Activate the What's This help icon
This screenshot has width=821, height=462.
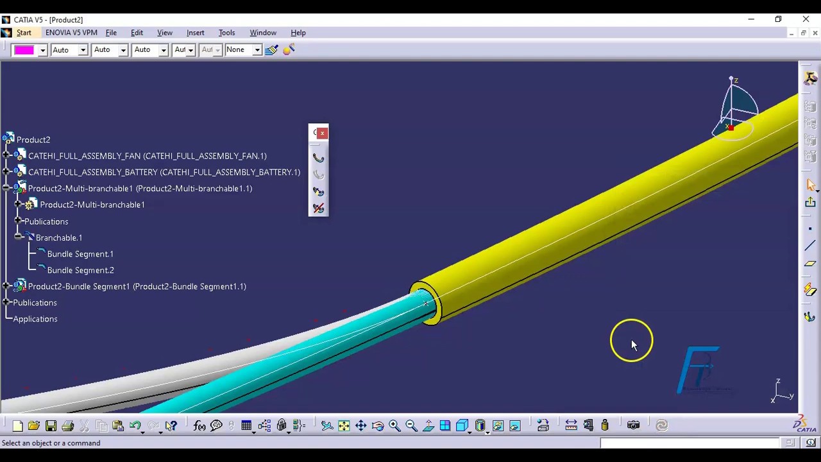click(x=171, y=425)
